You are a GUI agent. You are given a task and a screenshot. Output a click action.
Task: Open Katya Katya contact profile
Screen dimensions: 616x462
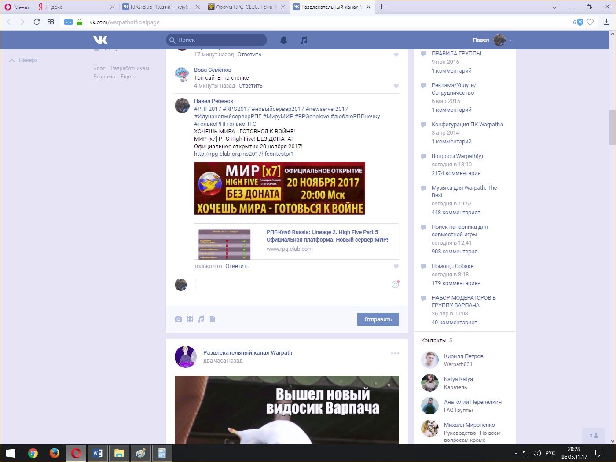(x=458, y=379)
